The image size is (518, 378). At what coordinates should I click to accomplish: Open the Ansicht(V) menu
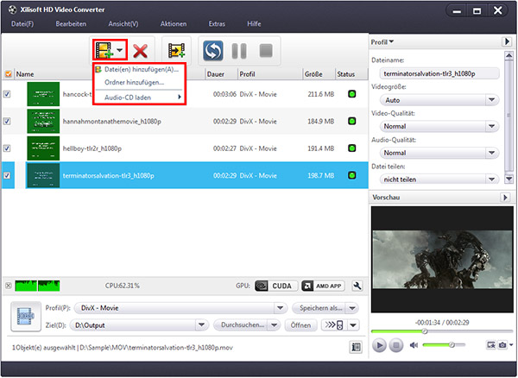tap(123, 24)
